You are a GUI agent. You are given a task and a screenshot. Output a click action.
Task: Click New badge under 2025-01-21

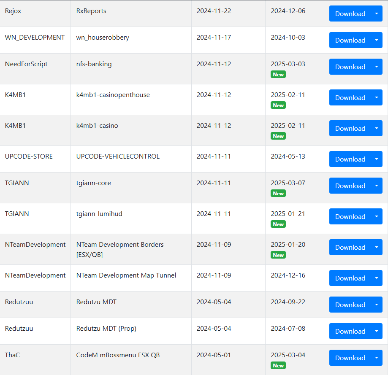(278, 224)
